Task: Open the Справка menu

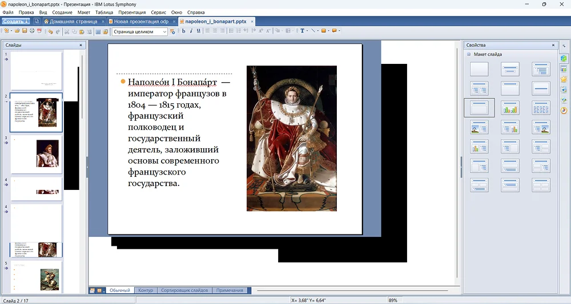Action: [196, 13]
